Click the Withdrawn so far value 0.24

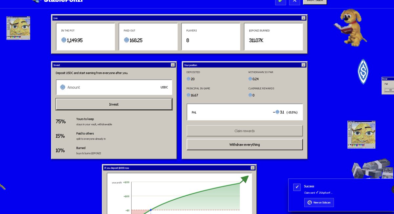[255, 79]
